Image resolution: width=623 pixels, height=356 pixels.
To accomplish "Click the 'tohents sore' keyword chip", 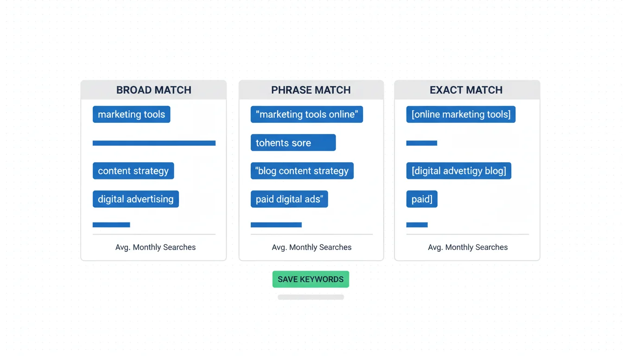I will pos(293,143).
